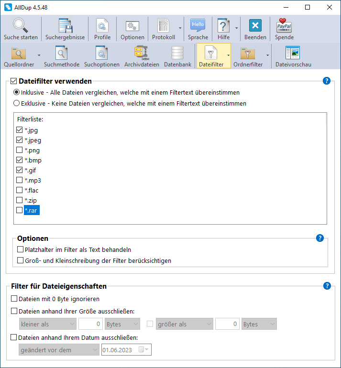
Task: Expand the Quellordner dropdown arrow
Action: pos(39,55)
